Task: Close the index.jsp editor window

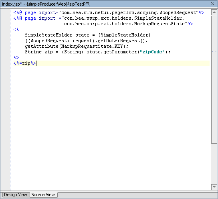Action: pyautogui.click(x=212, y=4)
